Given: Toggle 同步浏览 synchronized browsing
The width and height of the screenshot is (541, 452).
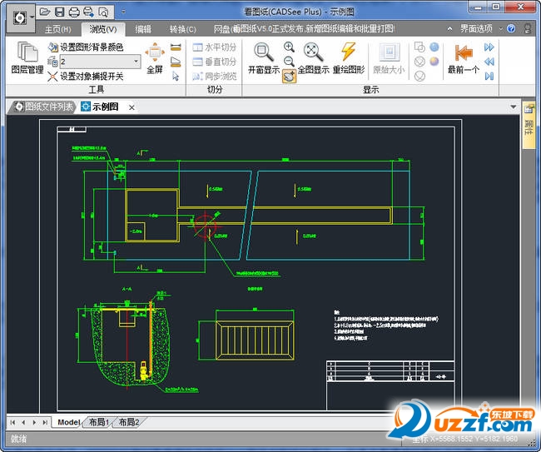Looking at the screenshot, I should tap(214, 77).
